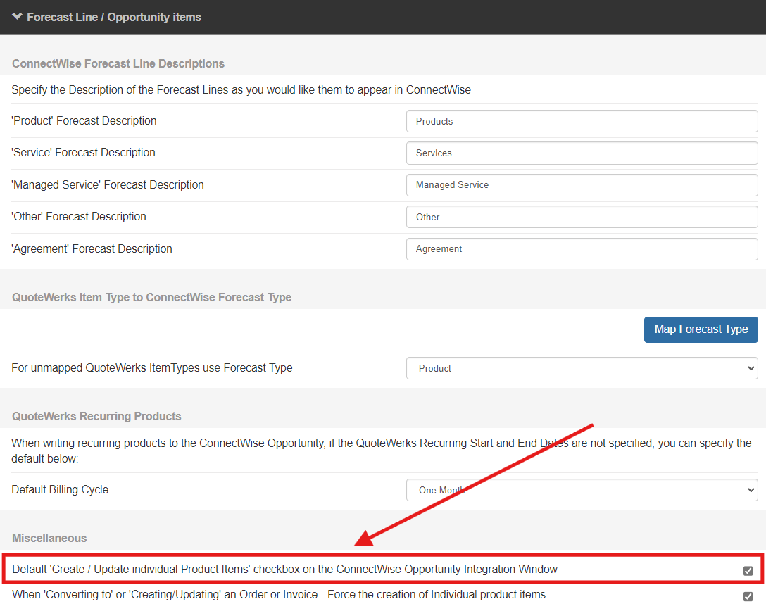Click the 'When Converting to or Creating/Updating' label text
The image size is (766, 604).
pos(278,595)
